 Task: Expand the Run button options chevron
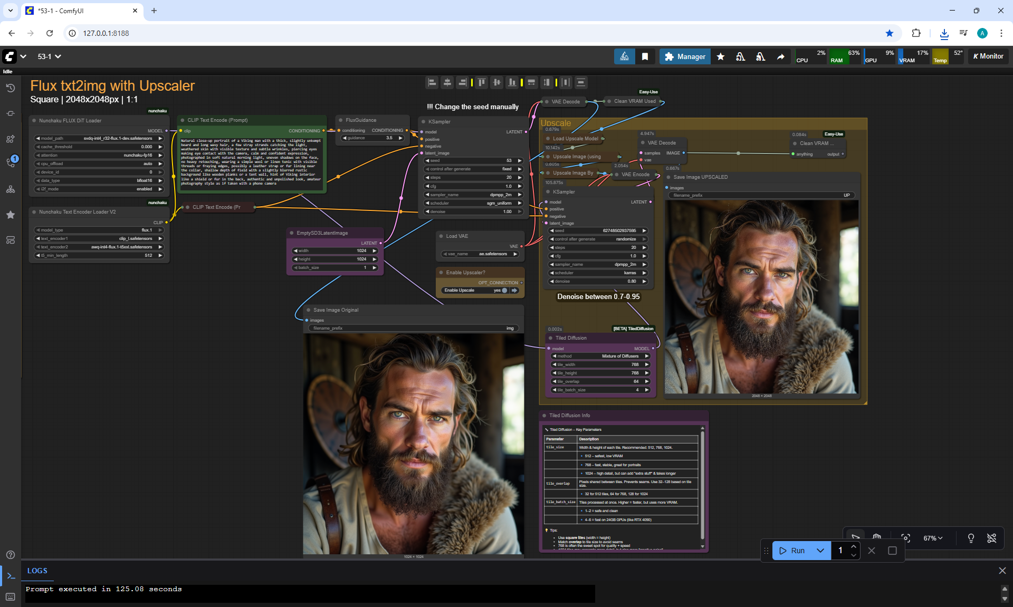click(820, 551)
